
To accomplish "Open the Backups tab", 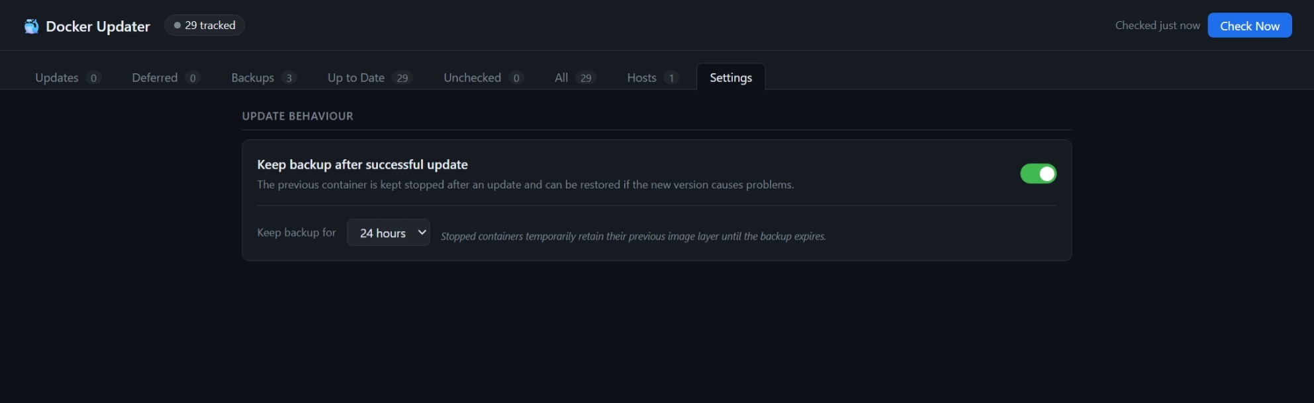I will [x=263, y=77].
